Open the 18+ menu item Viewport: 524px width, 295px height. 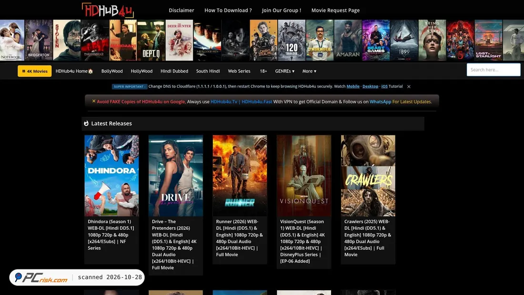pyautogui.click(x=263, y=71)
